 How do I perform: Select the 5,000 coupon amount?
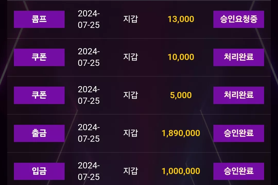181,95
